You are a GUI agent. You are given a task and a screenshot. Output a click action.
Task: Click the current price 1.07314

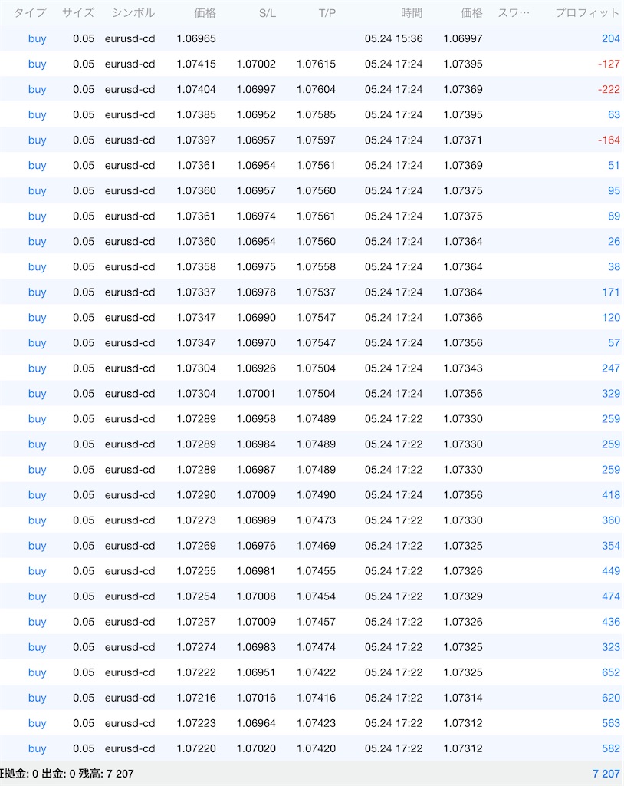[463, 698]
